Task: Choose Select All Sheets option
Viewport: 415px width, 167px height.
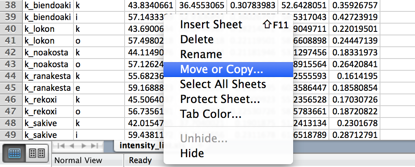Action: (x=223, y=84)
